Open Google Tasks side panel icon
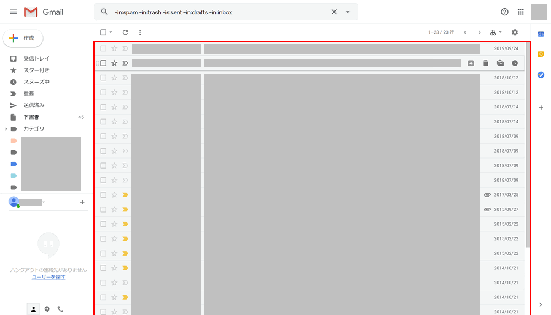551x315 pixels. (541, 75)
